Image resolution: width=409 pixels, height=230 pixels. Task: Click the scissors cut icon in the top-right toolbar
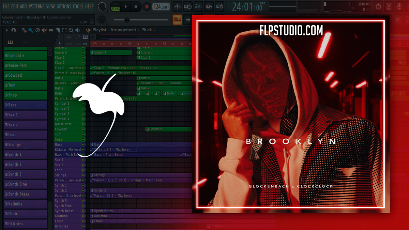389,6
